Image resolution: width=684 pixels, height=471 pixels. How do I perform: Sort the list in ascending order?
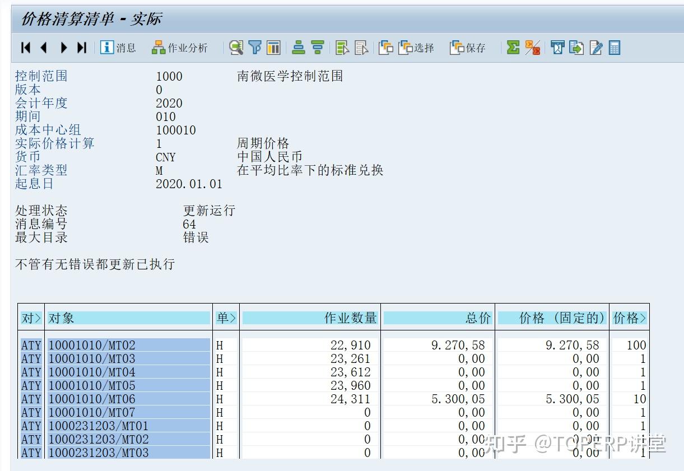pos(298,48)
